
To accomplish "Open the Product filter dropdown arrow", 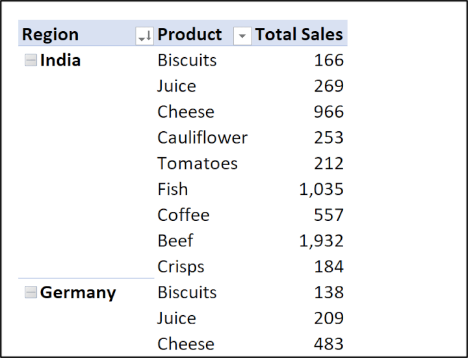I will tap(242, 36).
